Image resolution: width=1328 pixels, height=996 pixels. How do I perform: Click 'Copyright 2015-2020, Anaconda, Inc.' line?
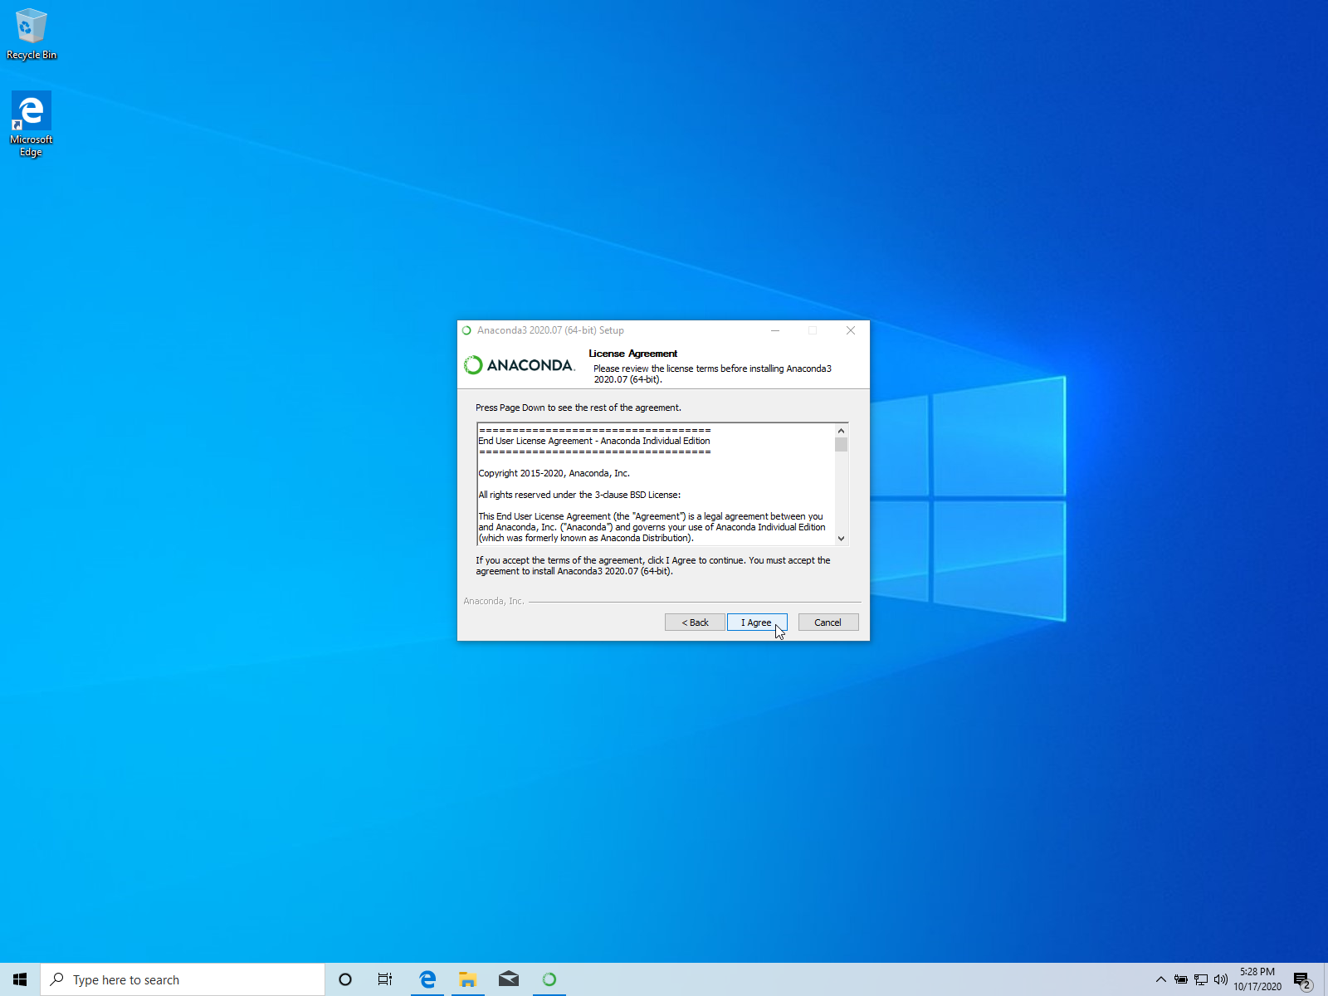coord(554,473)
